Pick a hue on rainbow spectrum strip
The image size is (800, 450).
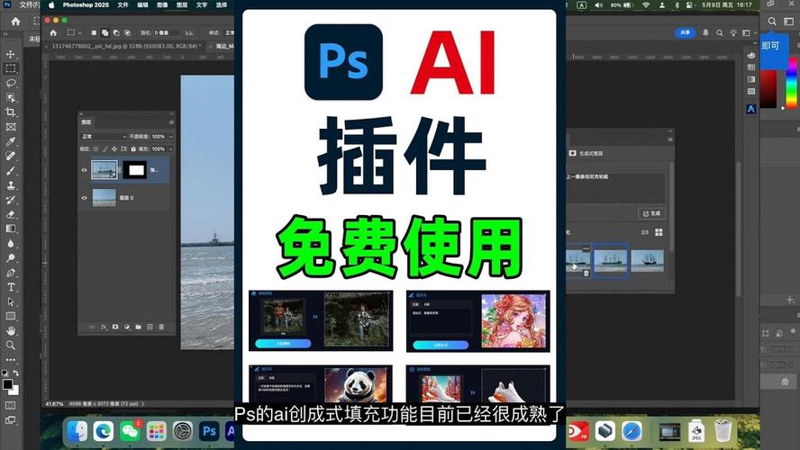coord(791,83)
